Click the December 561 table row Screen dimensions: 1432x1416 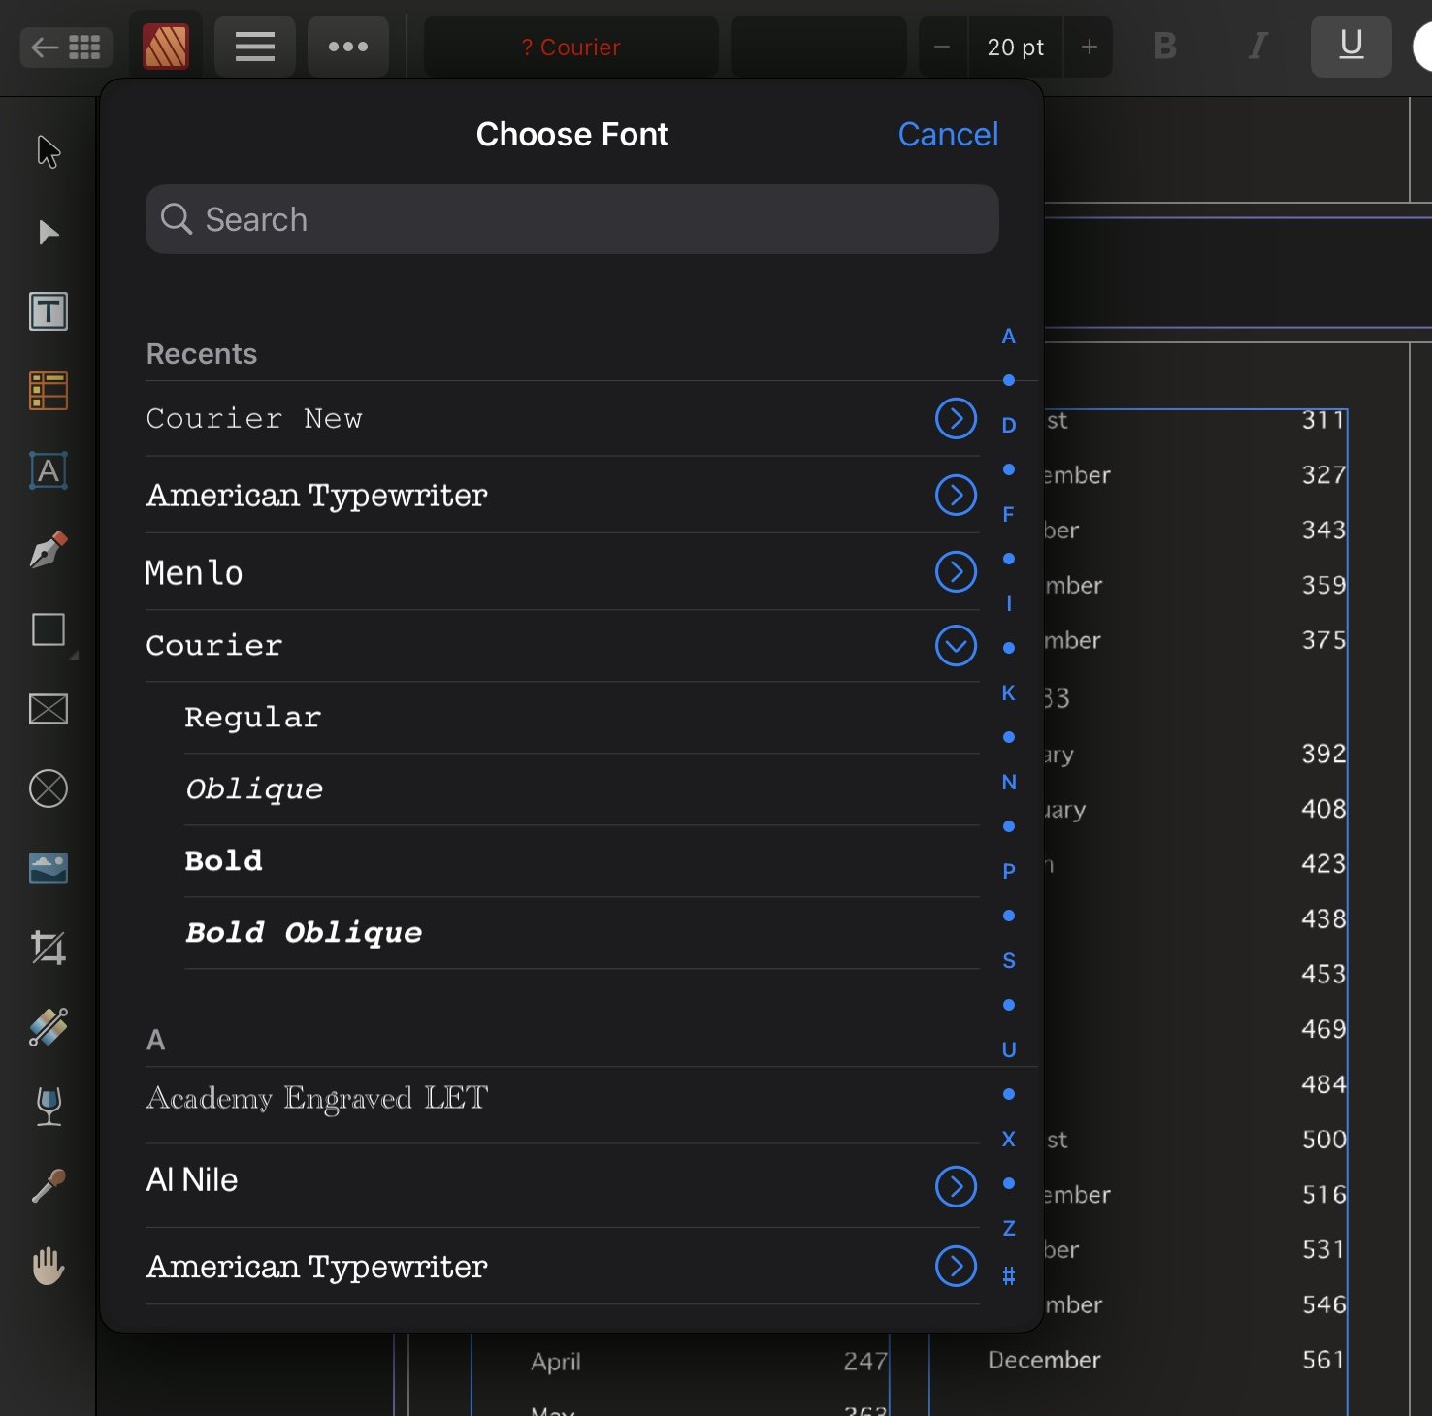click(x=1166, y=1360)
